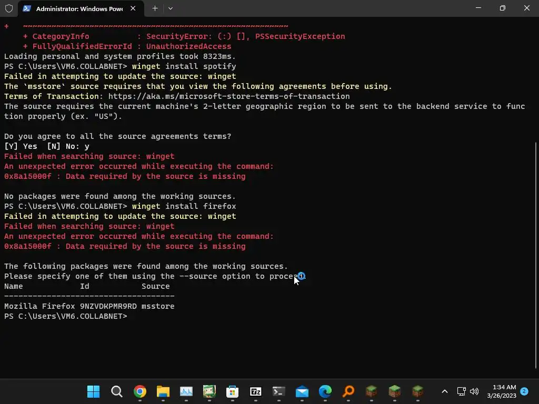Click the PowerShell icon on the tab
The height and width of the screenshot is (404, 539).
pyautogui.click(x=27, y=8)
